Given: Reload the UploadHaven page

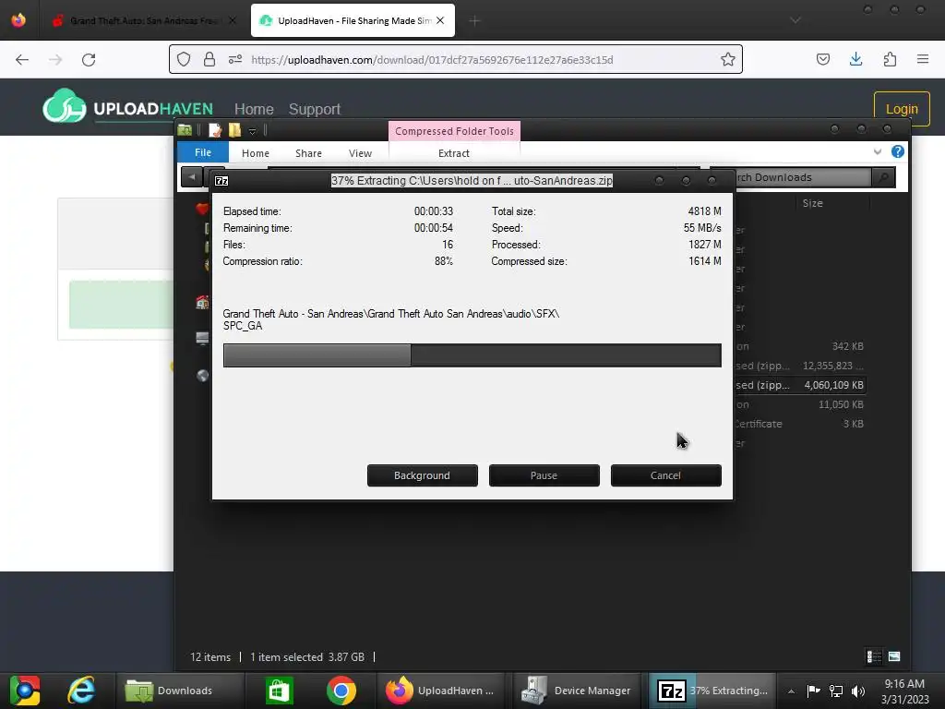Looking at the screenshot, I should click(89, 60).
